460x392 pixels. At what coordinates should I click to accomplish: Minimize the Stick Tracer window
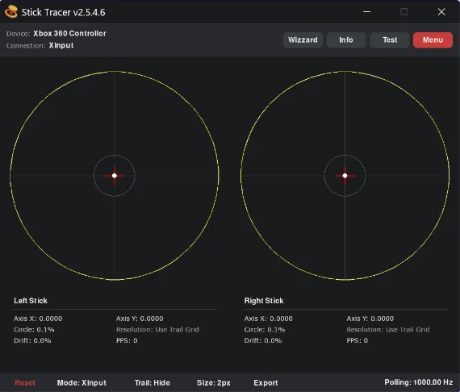366,12
